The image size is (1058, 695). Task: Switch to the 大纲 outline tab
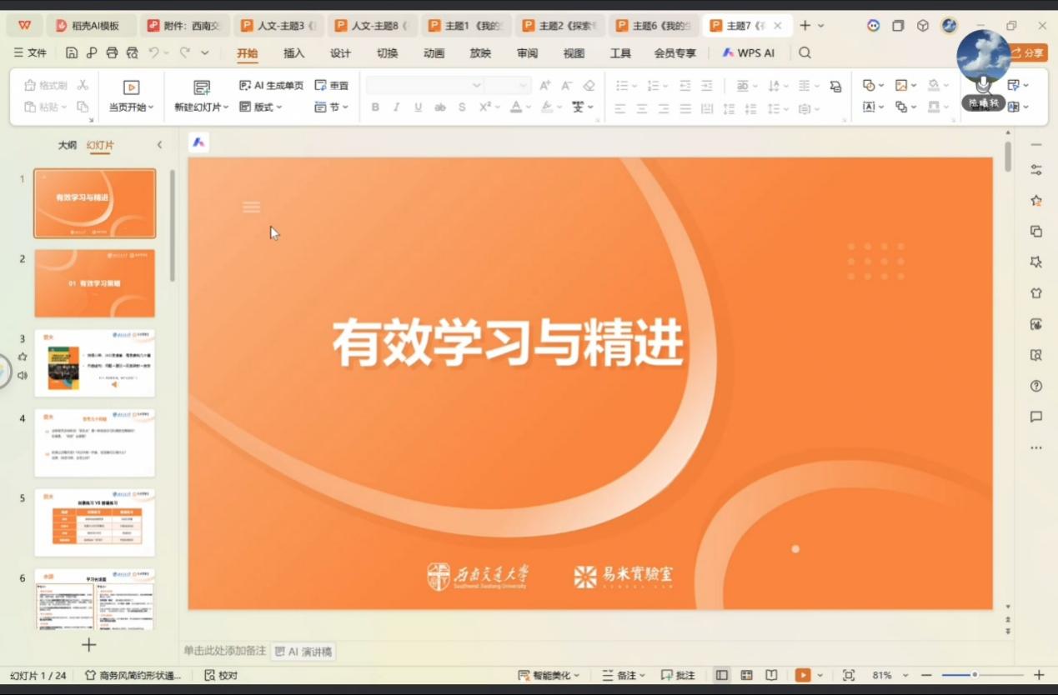pyautogui.click(x=68, y=145)
